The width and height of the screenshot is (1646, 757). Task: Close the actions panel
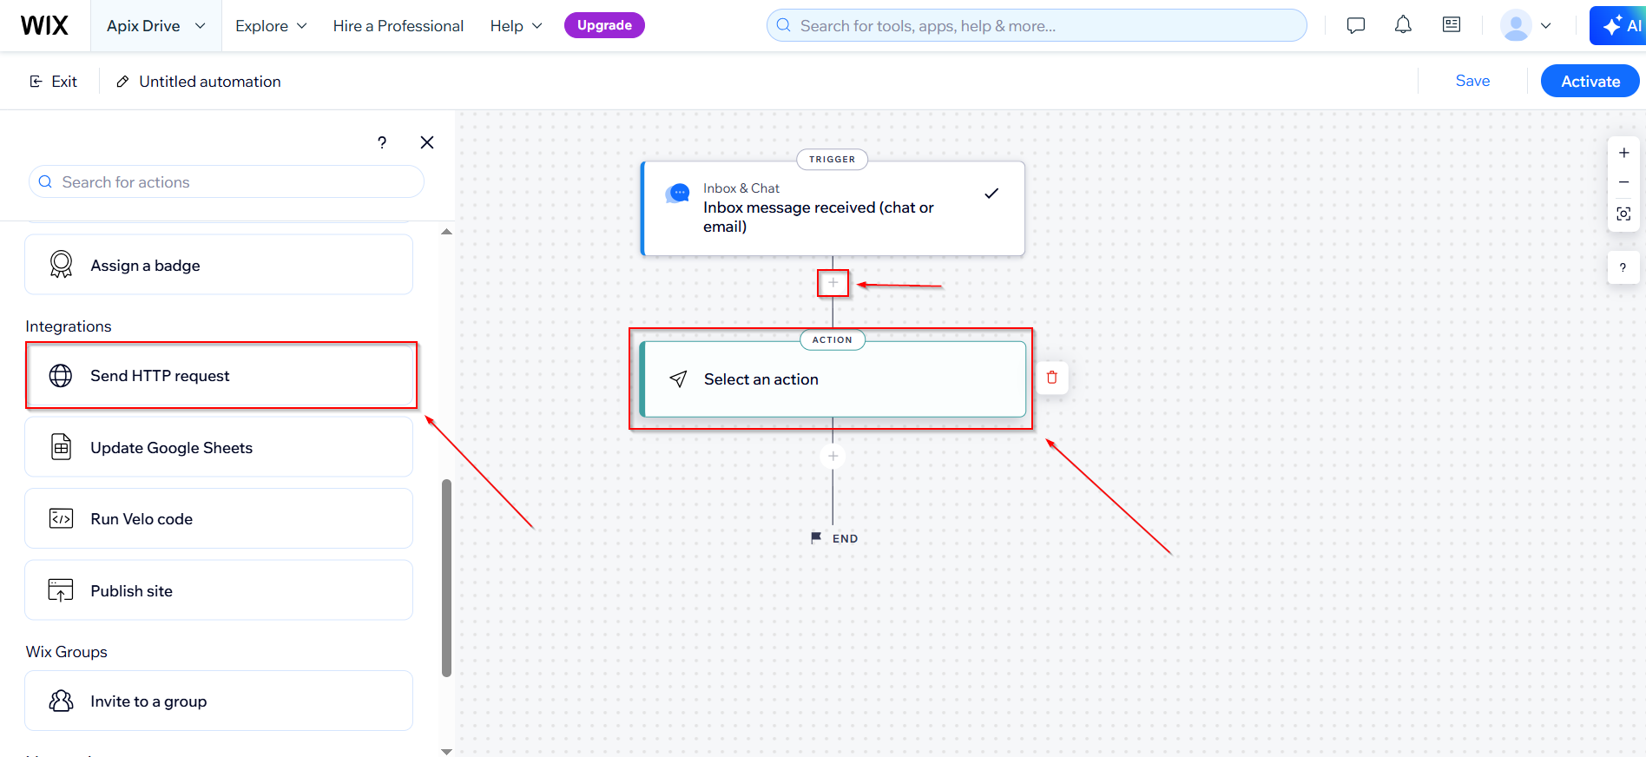427,142
